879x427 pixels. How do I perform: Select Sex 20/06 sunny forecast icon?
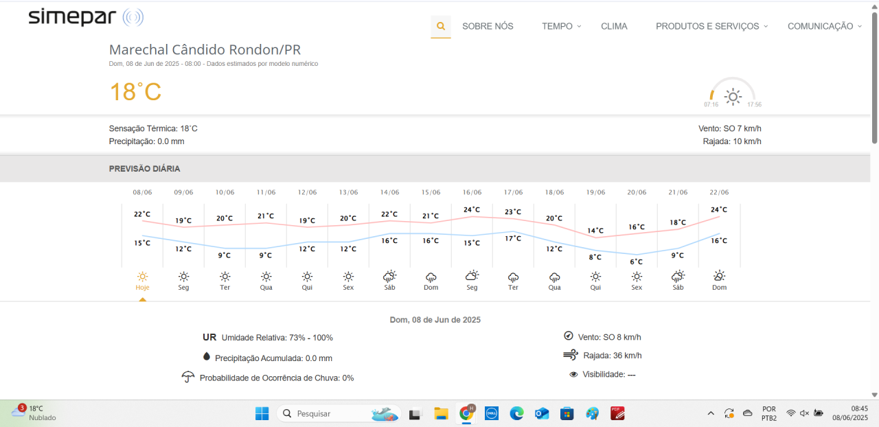pos(637,277)
